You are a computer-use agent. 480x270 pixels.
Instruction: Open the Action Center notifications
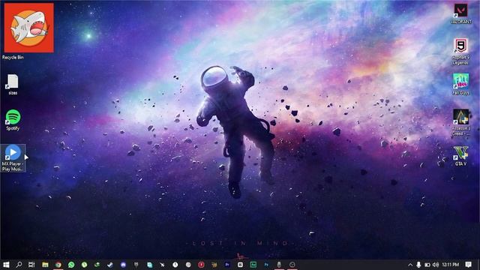(468, 265)
